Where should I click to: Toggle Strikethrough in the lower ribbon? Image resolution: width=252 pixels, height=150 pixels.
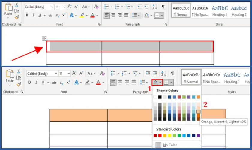point(54,82)
